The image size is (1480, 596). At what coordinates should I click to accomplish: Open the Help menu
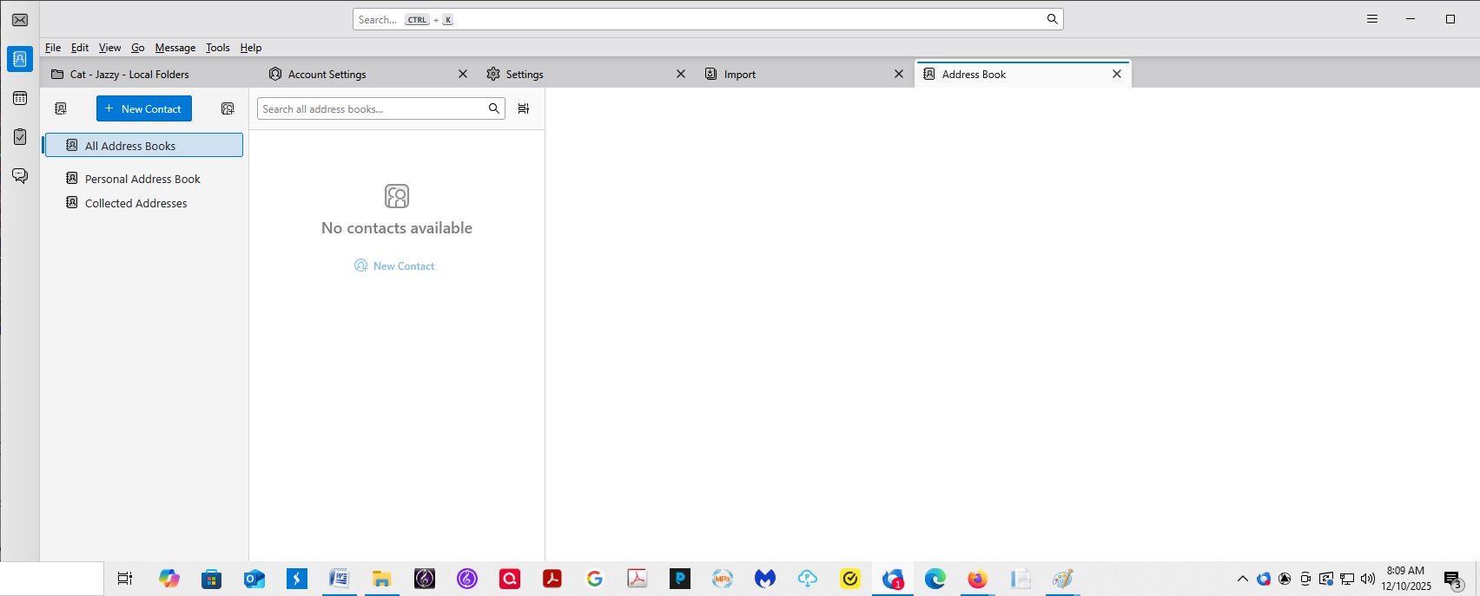[x=251, y=48]
